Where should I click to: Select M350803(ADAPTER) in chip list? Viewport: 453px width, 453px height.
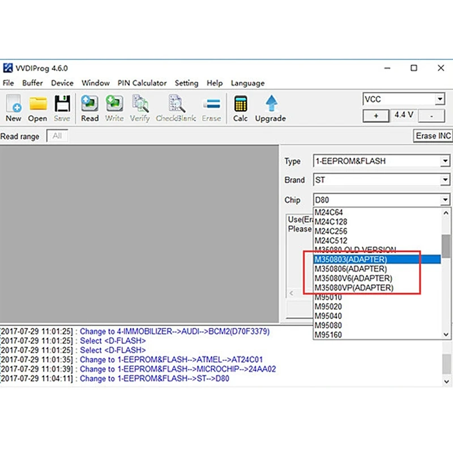click(377, 259)
